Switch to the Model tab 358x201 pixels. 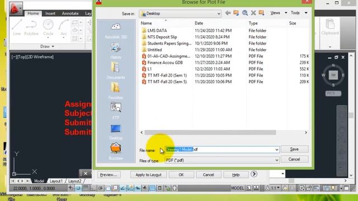pyautogui.click(x=39, y=181)
